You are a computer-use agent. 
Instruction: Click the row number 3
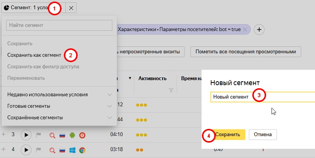(13, 134)
